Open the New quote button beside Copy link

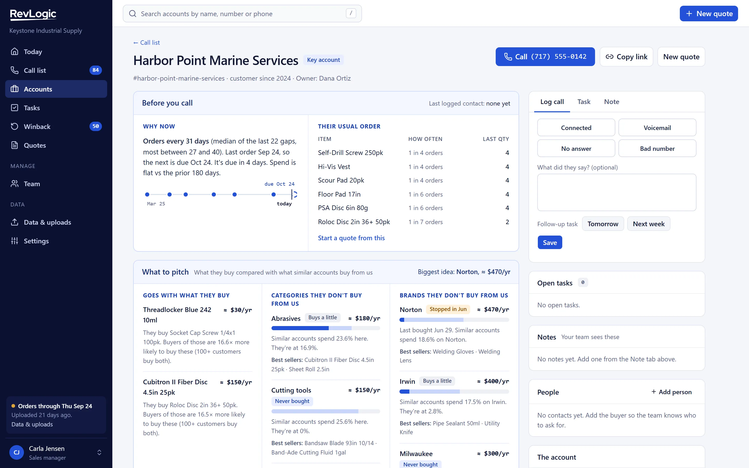click(x=681, y=57)
